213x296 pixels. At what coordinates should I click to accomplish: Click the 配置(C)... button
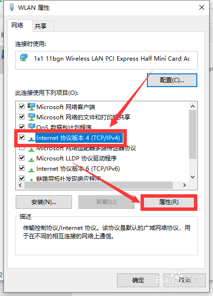pos(172,80)
